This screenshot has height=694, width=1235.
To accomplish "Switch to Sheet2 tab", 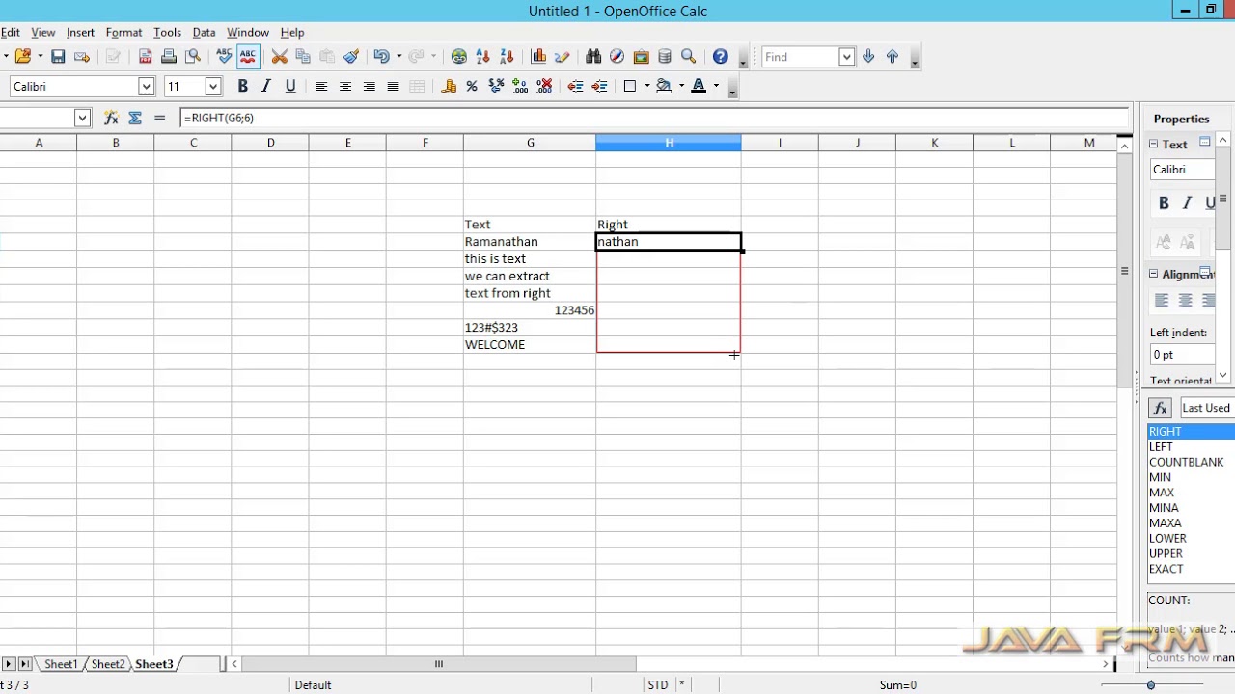I will click(107, 664).
